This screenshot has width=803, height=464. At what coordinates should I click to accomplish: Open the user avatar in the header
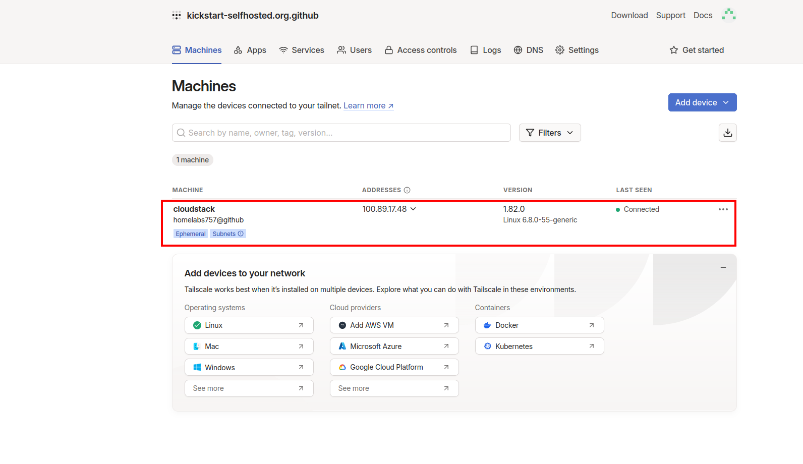pos(728,15)
